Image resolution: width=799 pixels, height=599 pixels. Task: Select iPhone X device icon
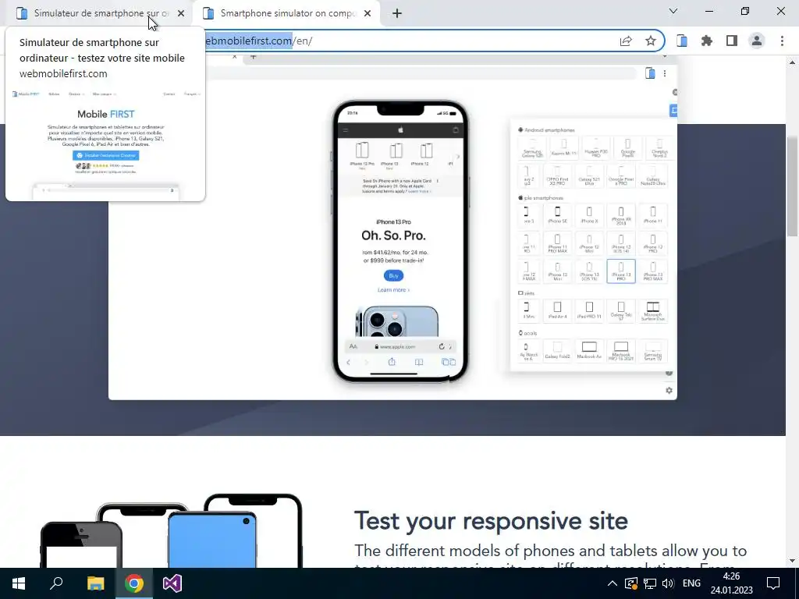click(x=589, y=214)
